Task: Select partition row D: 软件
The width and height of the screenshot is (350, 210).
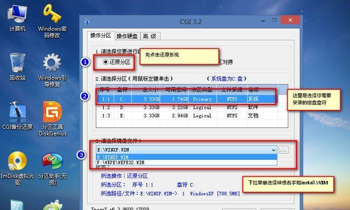Action: point(186,107)
